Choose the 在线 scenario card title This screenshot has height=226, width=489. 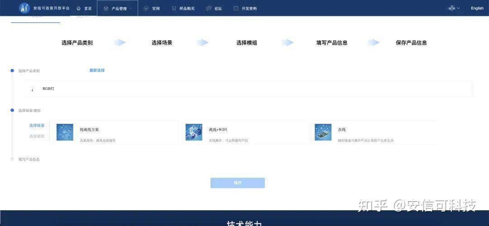(342, 130)
